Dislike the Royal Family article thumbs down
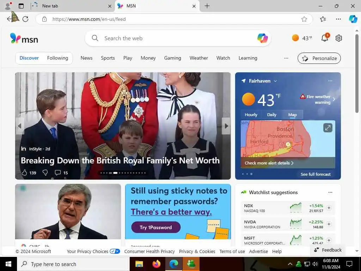Image resolution: width=361 pixels, height=271 pixels. point(45,173)
